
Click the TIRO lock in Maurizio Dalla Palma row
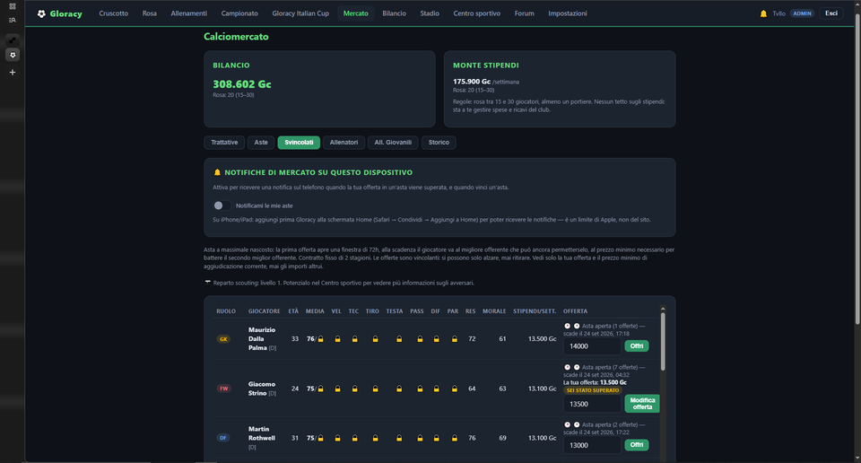tap(375, 339)
